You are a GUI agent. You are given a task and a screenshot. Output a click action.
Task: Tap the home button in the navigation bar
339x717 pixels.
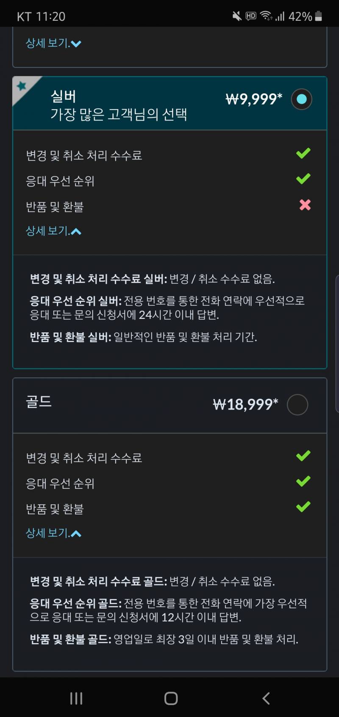pos(170,697)
